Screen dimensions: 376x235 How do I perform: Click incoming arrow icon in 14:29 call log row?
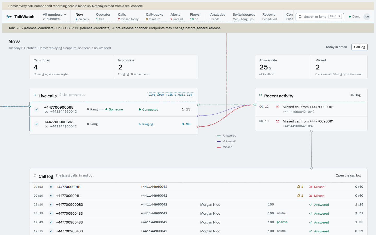tap(51, 214)
